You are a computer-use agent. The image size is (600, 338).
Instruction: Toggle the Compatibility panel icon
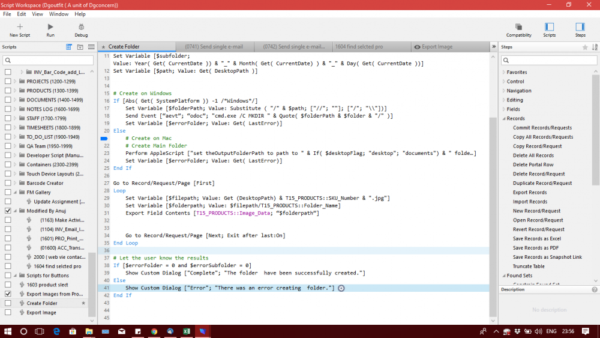tap(518, 27)
